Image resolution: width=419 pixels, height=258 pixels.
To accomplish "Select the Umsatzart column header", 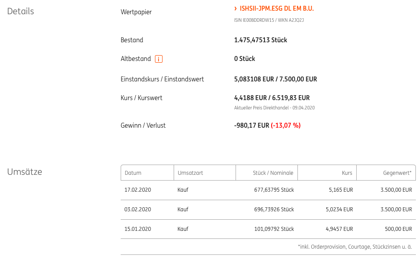I will click(205, 173).
